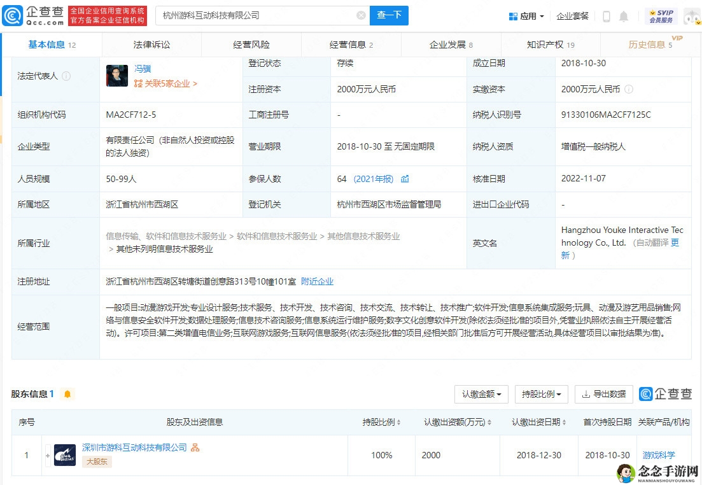This screenshot has height=485, width=702.
Task: Switch to 经营信息 tab
Action: (351, 45)
